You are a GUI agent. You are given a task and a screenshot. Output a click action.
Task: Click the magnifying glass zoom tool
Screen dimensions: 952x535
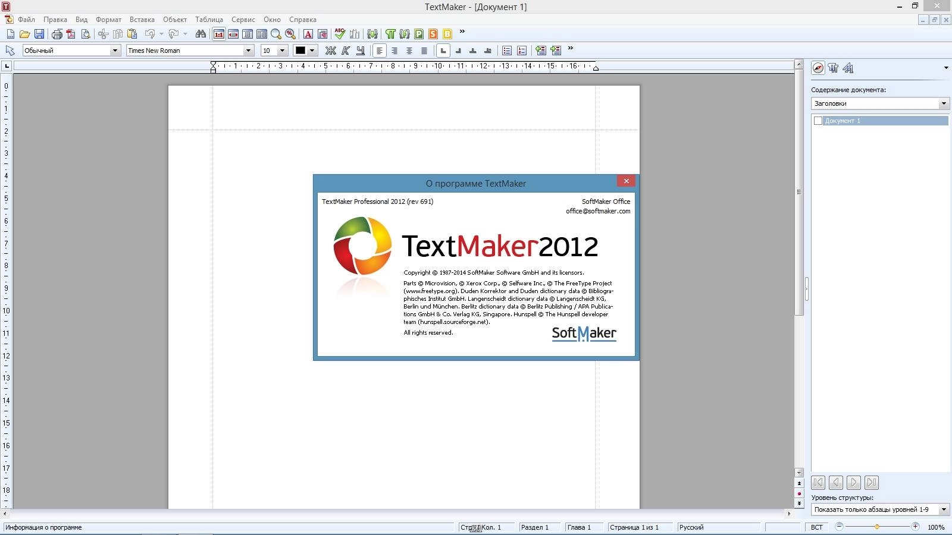(x=276, y=34)
